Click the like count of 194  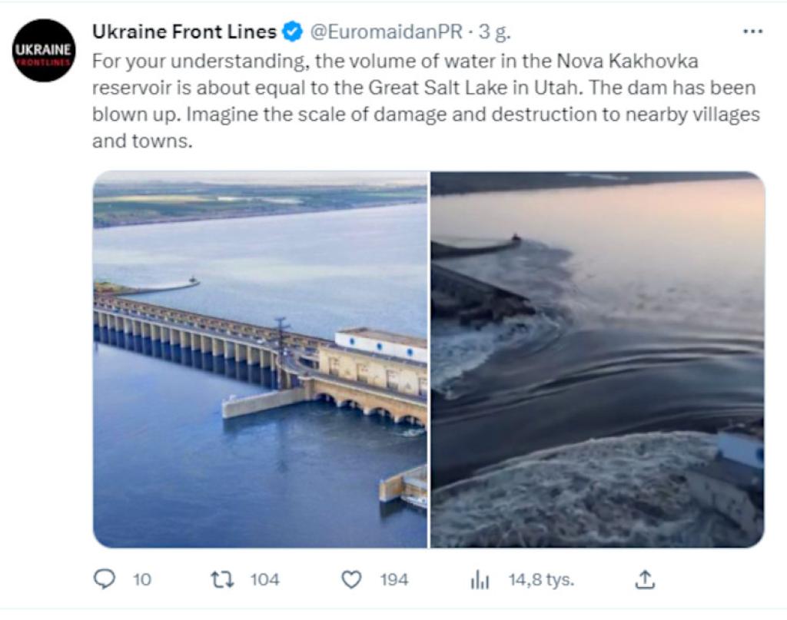[x=394, y=579]
